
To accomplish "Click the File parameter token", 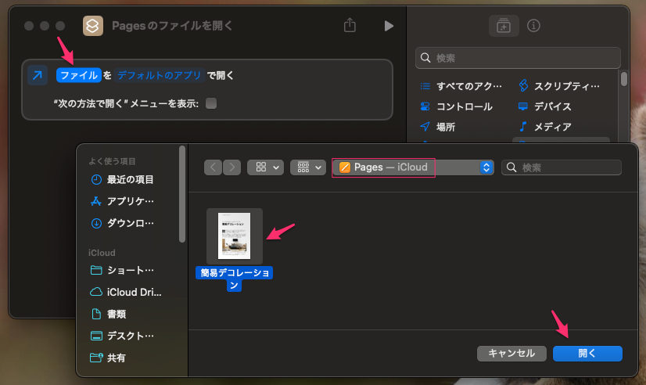I will pyautogui.click(x=78, y=76).
